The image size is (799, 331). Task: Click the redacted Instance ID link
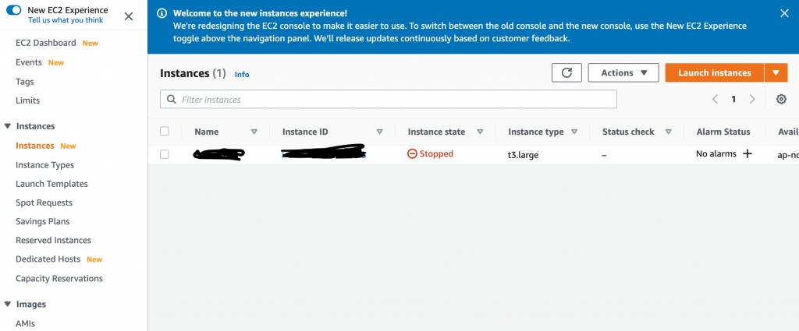pyautogui.click(x=324, y=153)
